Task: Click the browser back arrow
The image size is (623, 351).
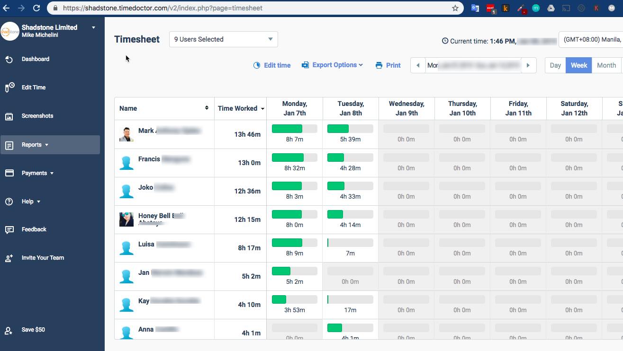Action: 6,8
